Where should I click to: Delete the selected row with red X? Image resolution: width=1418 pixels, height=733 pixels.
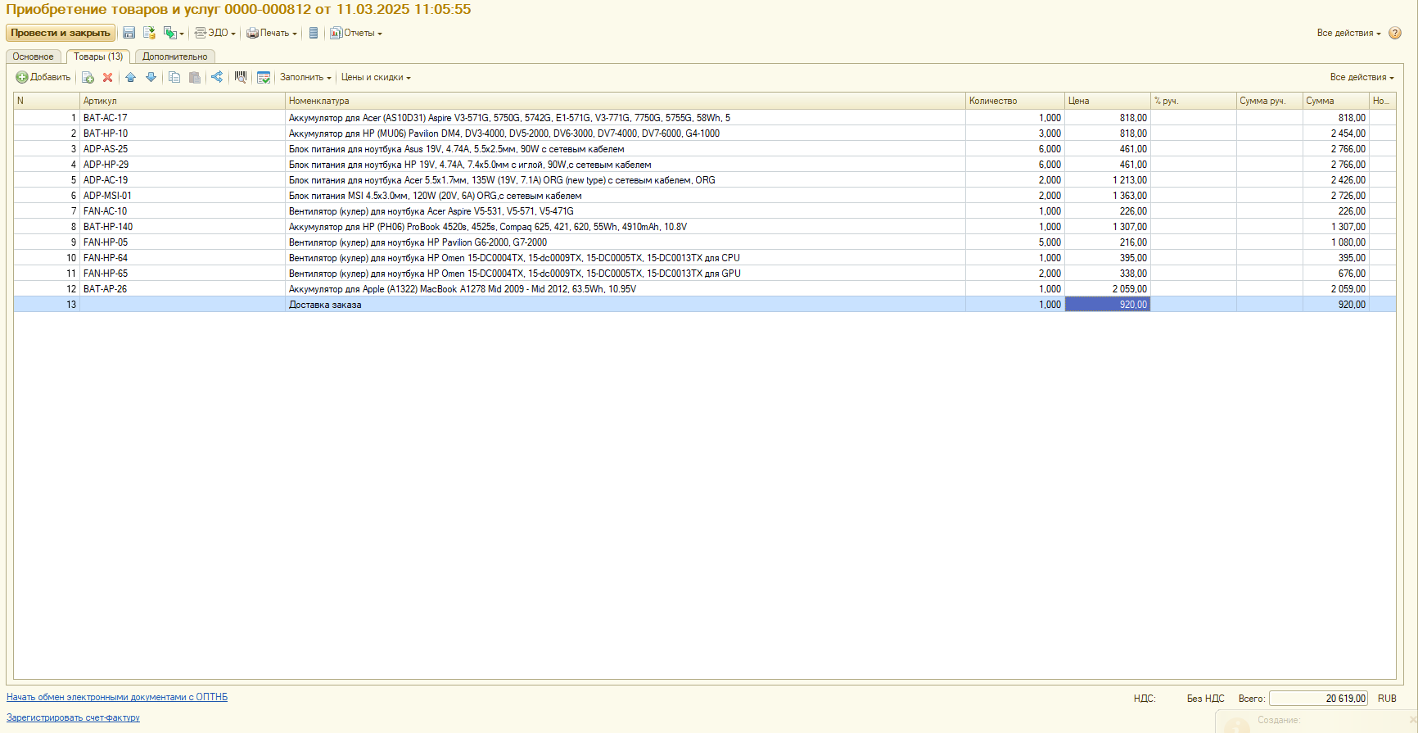point(107,78)
